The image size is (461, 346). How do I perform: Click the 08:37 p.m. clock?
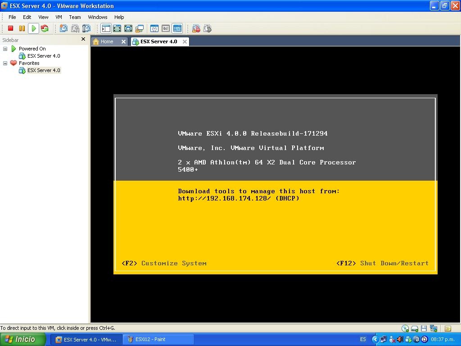(443, 339)
